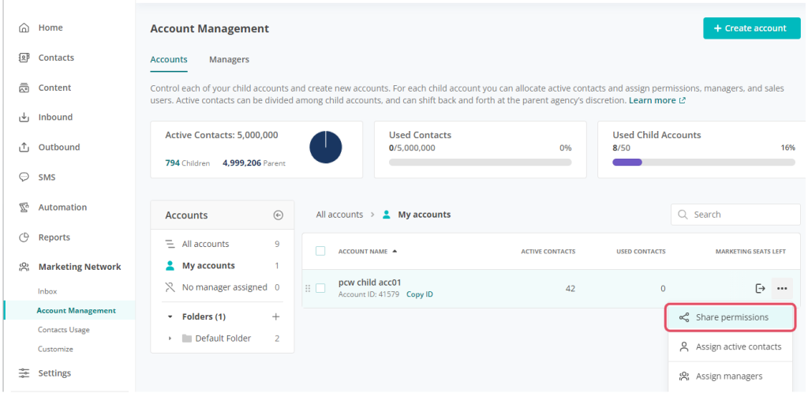Click the Create account button
This screenshot has height=393, width=808.
tap(750, 28)
